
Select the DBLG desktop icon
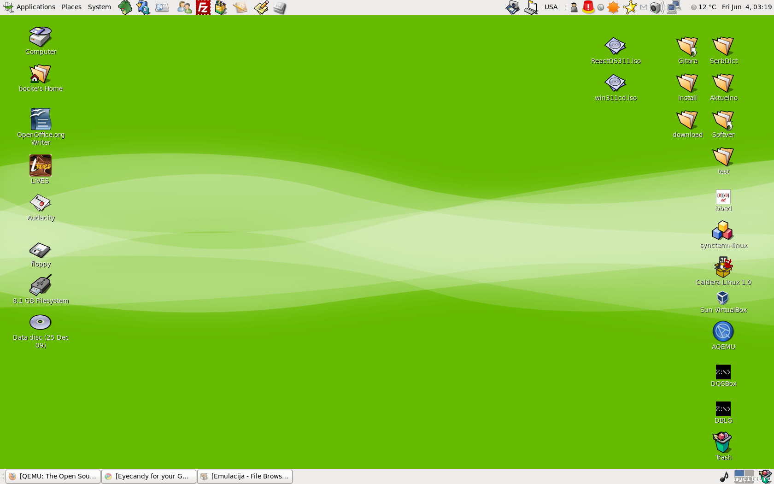tap(723, 413)
